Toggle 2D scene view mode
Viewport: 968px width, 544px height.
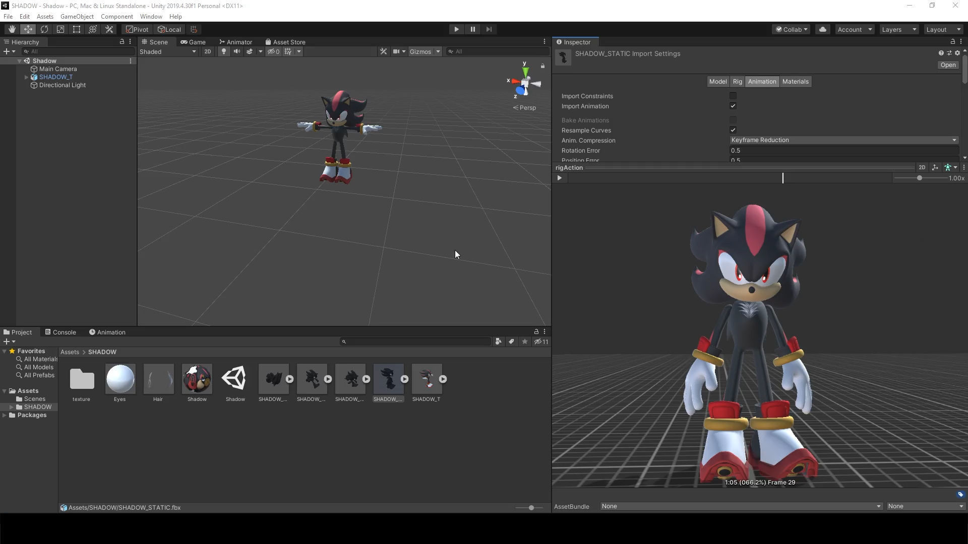pos(207,51)
